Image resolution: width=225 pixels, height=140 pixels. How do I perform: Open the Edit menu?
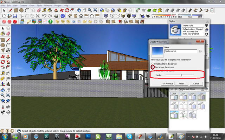[x=9, y=6]
